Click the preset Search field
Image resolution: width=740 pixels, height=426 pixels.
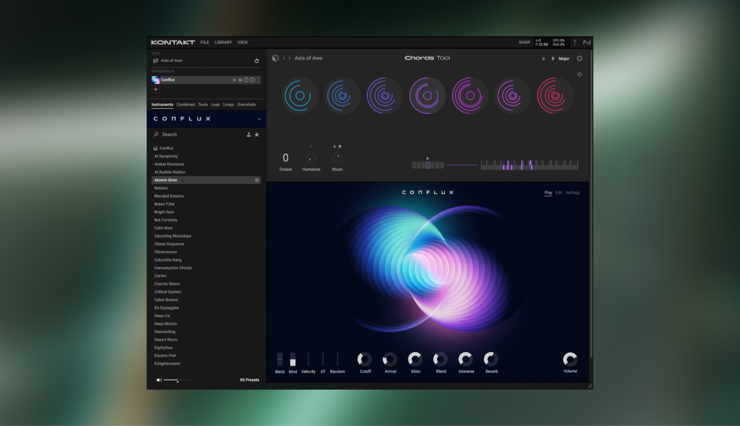pos(199,134)
